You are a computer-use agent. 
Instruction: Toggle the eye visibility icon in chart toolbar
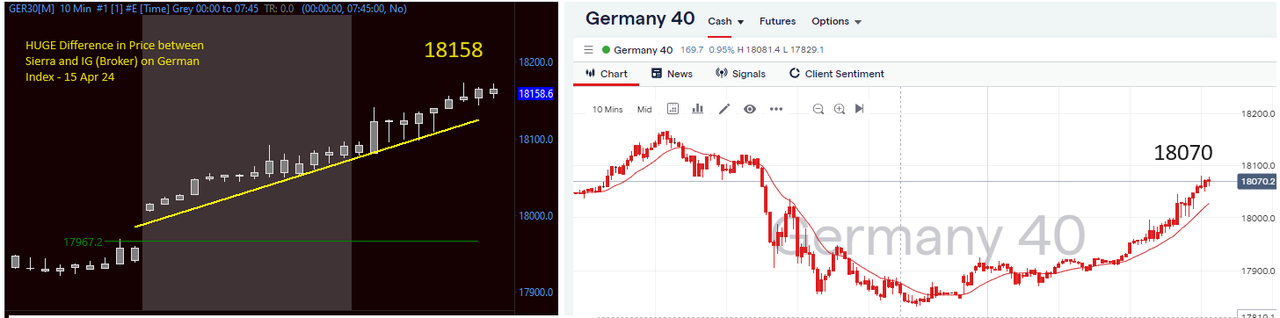[x=750, y=109]
